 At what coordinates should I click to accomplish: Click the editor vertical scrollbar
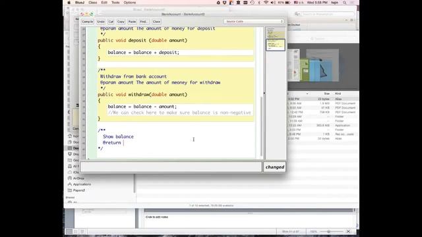point(261,126)
